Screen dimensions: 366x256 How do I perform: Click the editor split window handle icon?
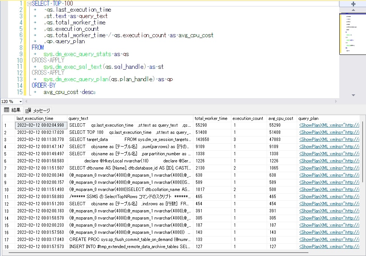pos(353,4)
